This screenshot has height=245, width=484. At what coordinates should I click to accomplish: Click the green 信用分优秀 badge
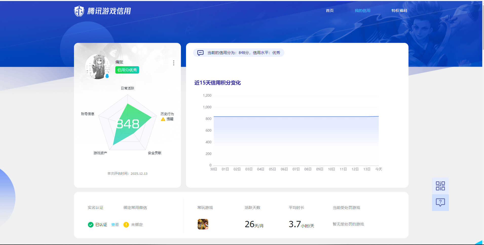127,70
